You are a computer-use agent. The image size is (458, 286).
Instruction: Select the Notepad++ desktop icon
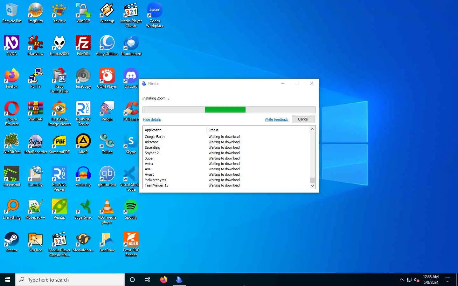point(35,209)
